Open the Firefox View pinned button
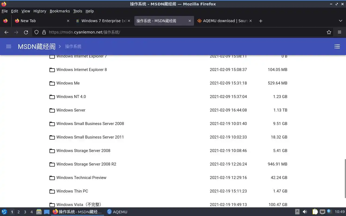 [5, 21]
